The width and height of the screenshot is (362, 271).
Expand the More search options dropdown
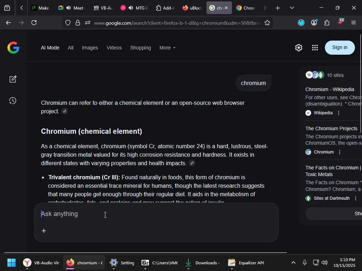(x=167, y=48)
